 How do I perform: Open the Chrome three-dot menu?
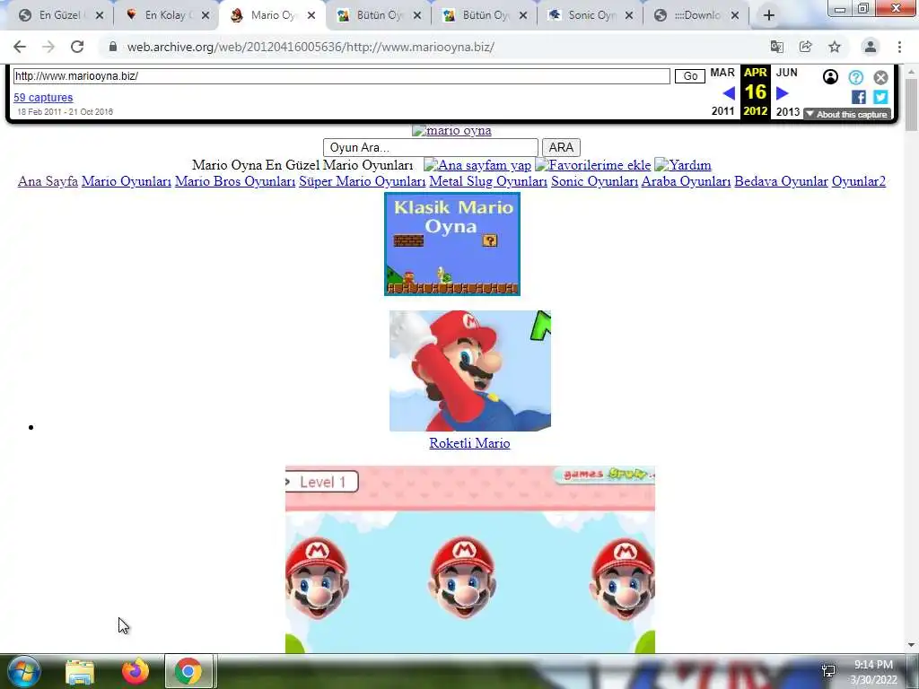point(899,47)
